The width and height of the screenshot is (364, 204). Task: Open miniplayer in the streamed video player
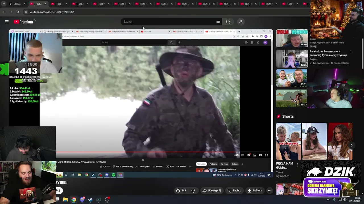[x=255, y=155]
